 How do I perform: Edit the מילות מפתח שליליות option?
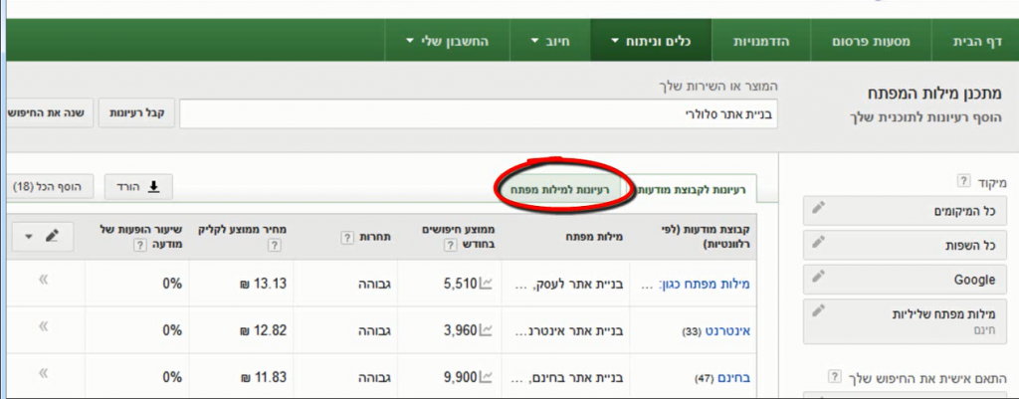906,321
